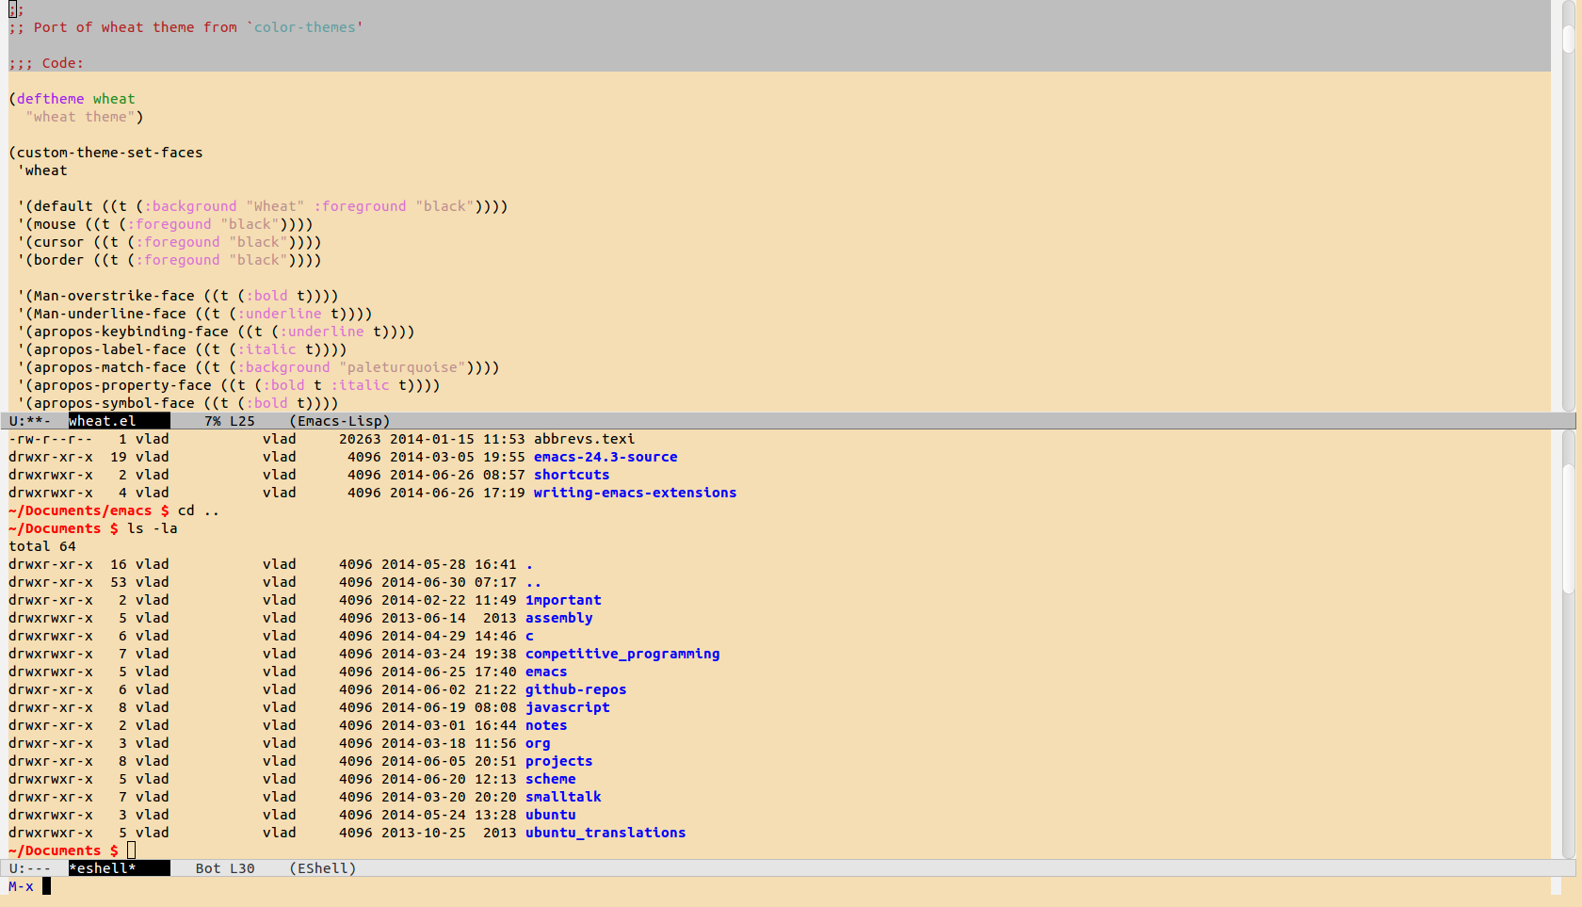Open the important directory entry

pyautogui.click(x=563, y=600)
